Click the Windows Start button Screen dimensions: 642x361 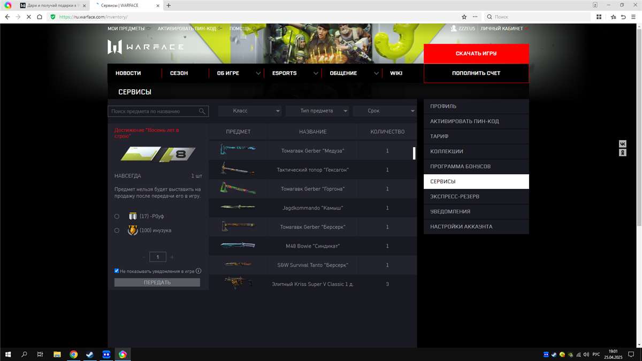point(8,354)
